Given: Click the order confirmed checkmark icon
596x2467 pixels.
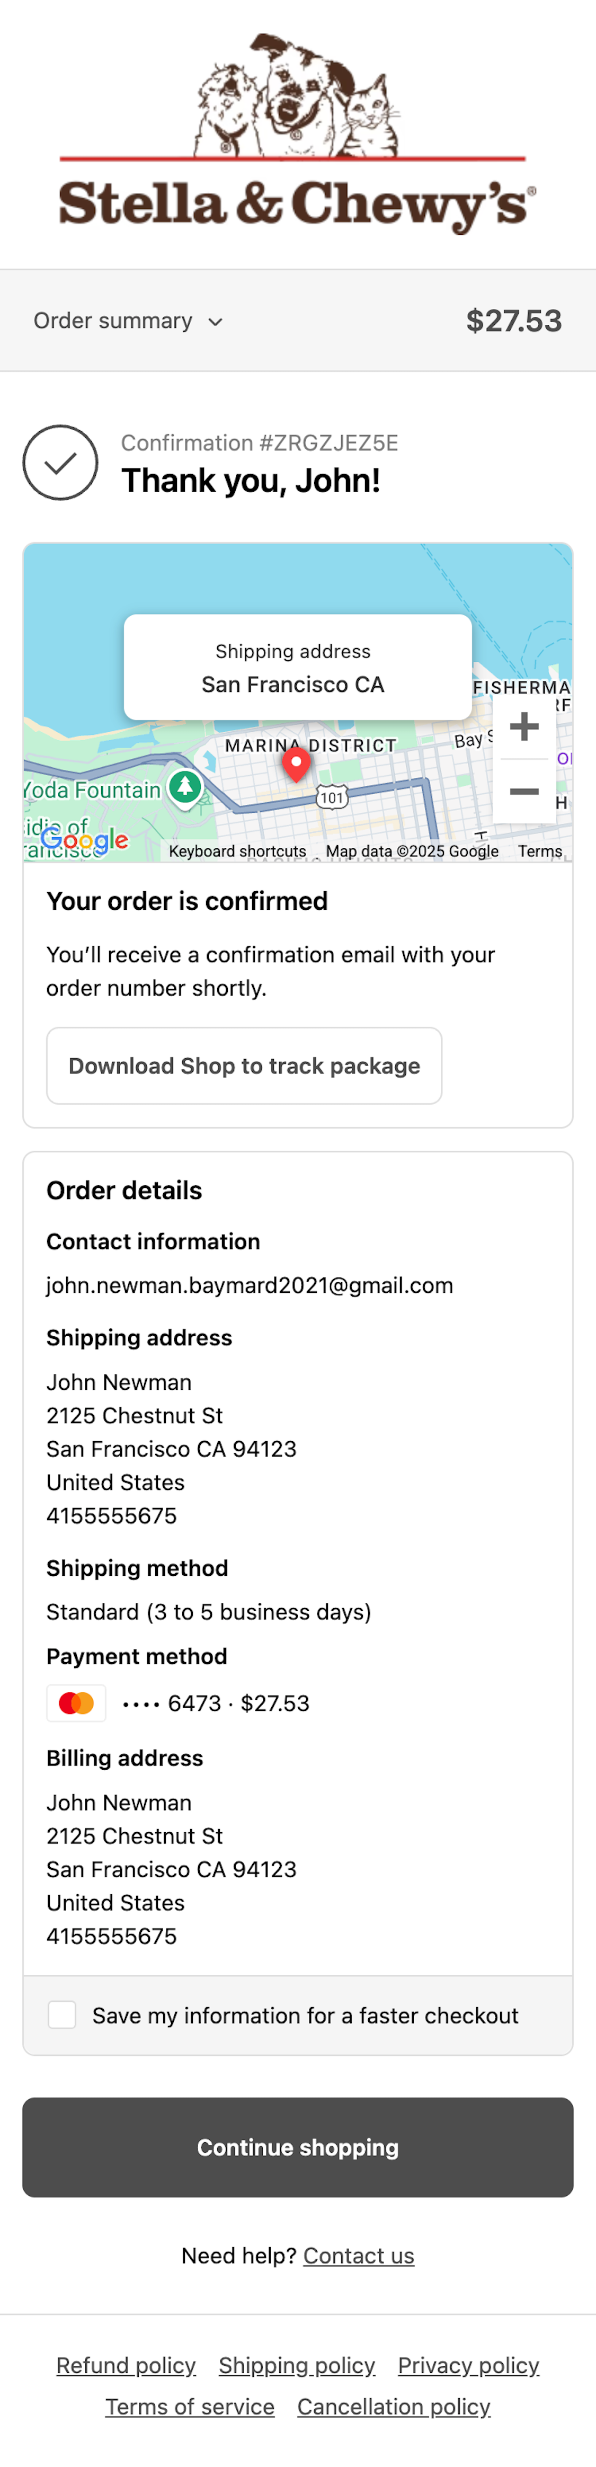Looking at the screenshot, I should (60, 463).
